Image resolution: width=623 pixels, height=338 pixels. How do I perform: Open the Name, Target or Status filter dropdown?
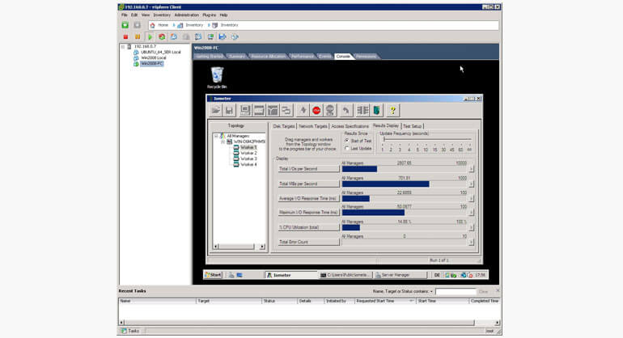[x=433, y=290]
